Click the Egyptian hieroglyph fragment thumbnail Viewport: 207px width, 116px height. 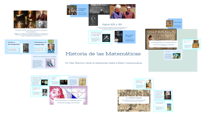170,24
